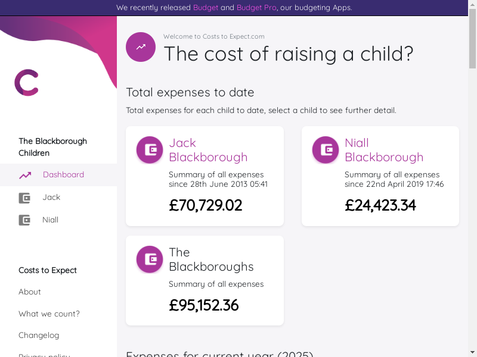This screenshot has height=357, width=477.
Task: View the Changelog page
Action: (39, 336)
